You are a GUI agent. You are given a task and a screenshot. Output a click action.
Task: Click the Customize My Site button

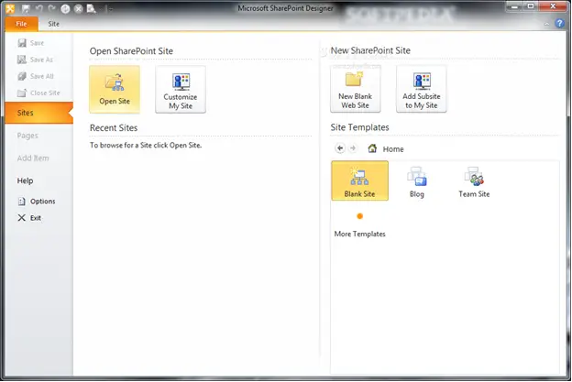pyautogui.click(x=181, y=89)
